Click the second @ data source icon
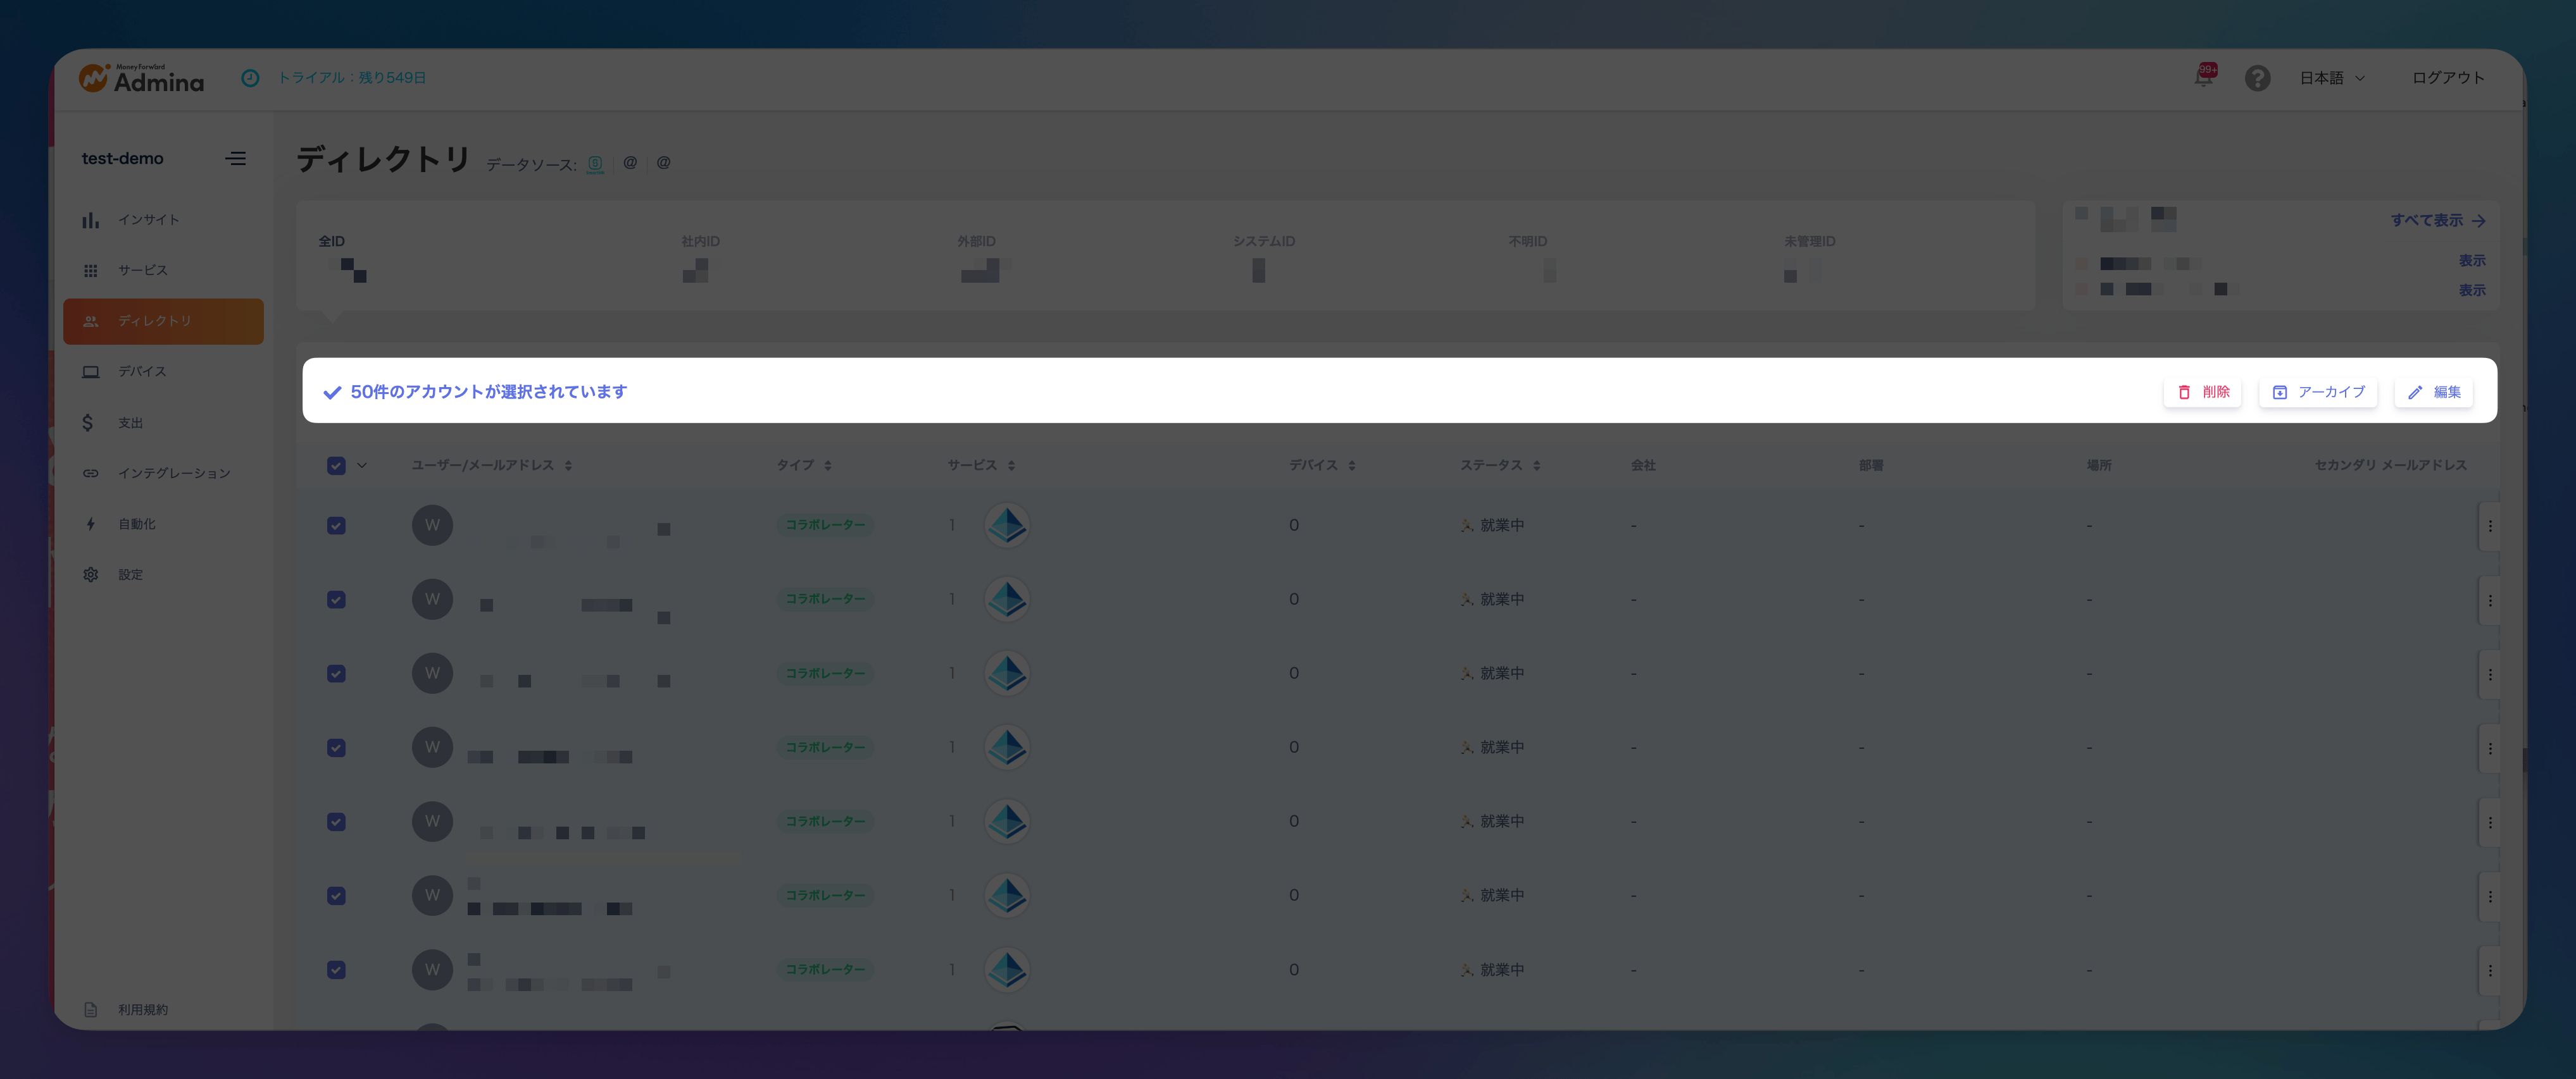Viewport: 2576px width, 1079px height. [x=630, y=163]
